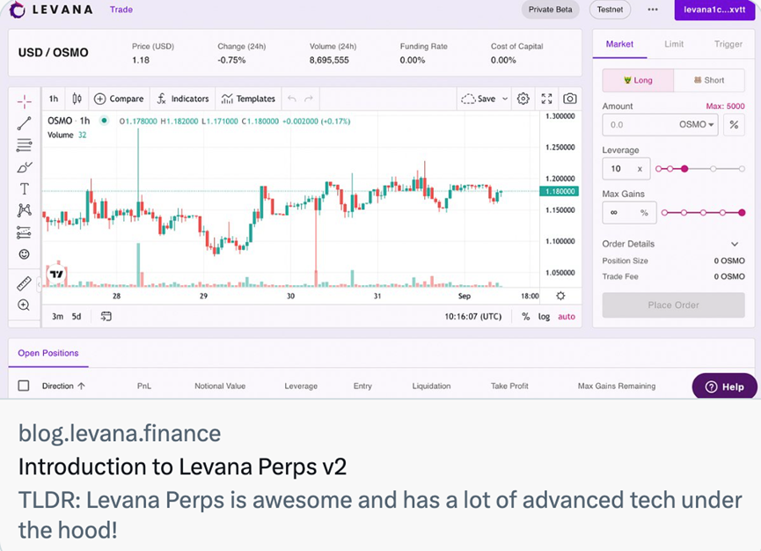Select the trend line drawing tool

click(x=24, y=123)
